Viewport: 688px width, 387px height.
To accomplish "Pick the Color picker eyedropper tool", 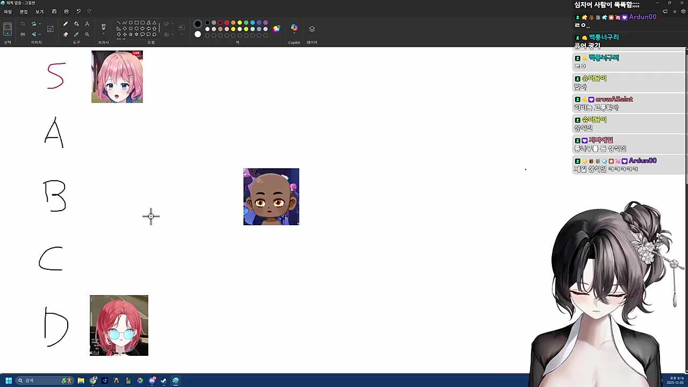I will tap(76, 34).
